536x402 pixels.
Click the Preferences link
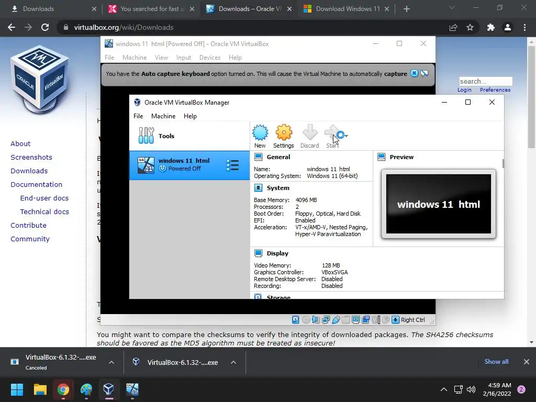coord(495,90)
